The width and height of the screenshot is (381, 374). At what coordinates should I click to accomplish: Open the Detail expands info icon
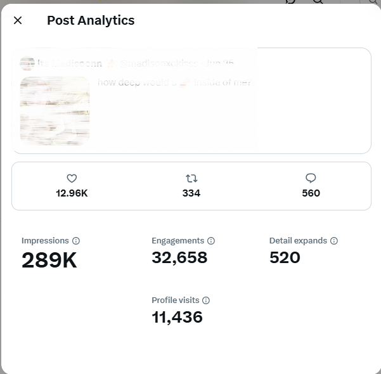334,241
